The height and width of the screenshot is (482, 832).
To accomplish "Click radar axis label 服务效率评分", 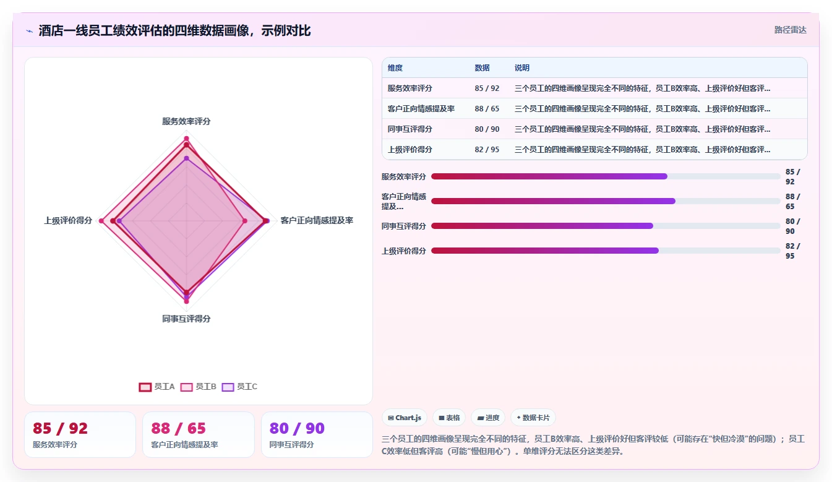I will [186, 121].
